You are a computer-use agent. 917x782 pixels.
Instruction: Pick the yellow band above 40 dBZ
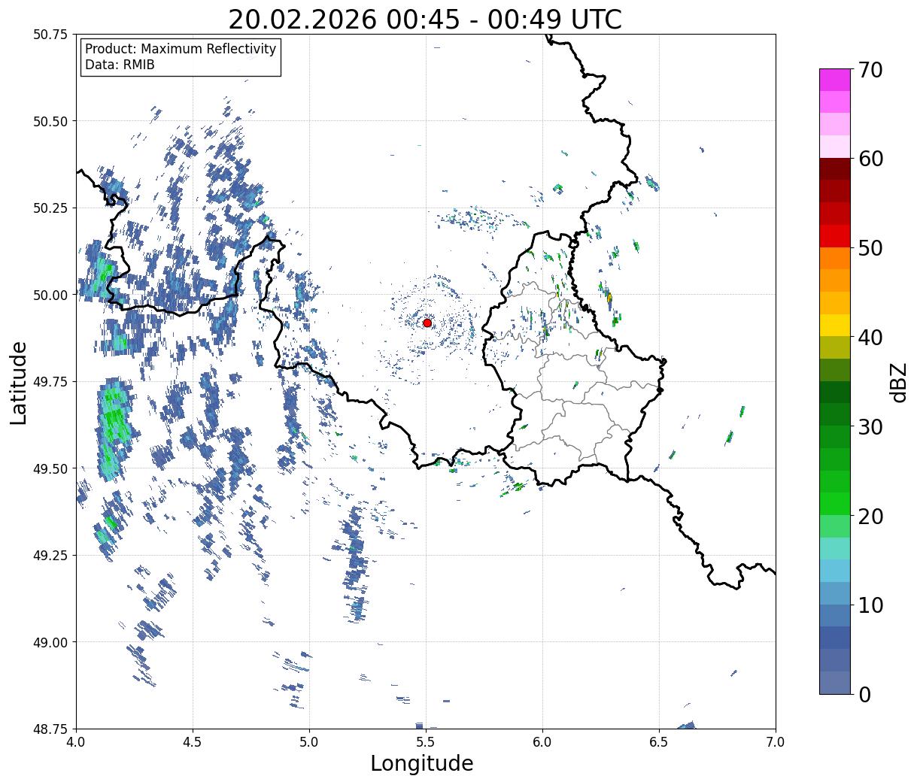point(835,325)
